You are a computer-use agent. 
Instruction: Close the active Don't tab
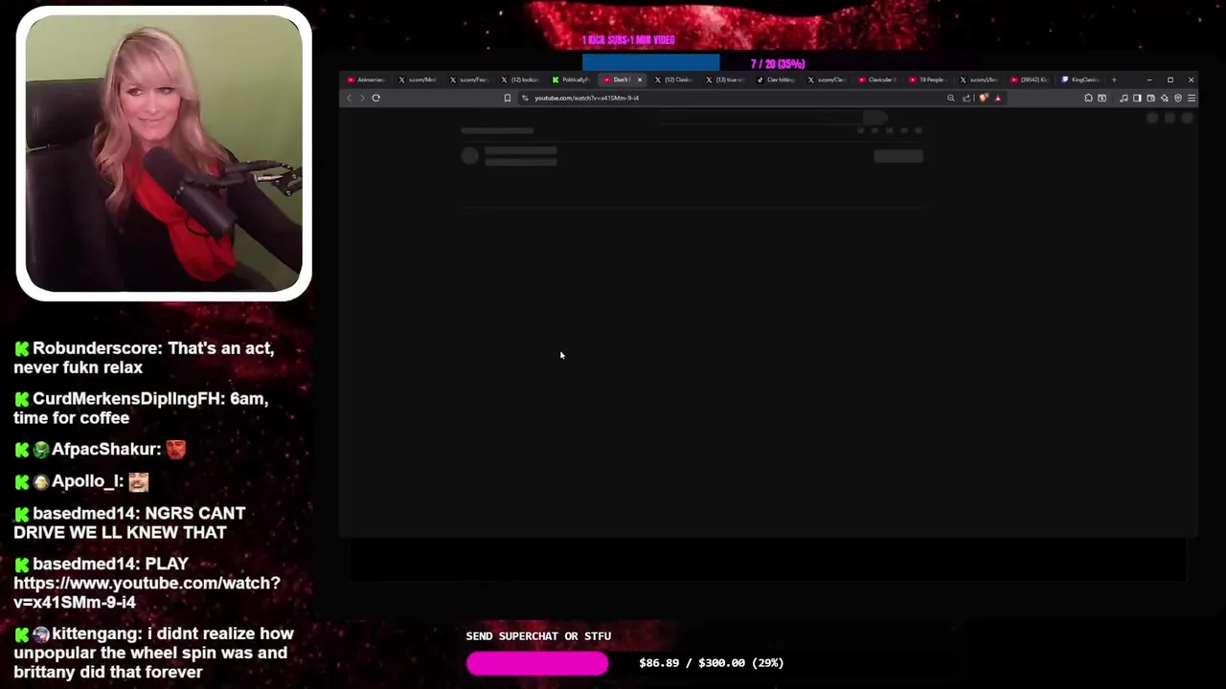click(640, 80)
